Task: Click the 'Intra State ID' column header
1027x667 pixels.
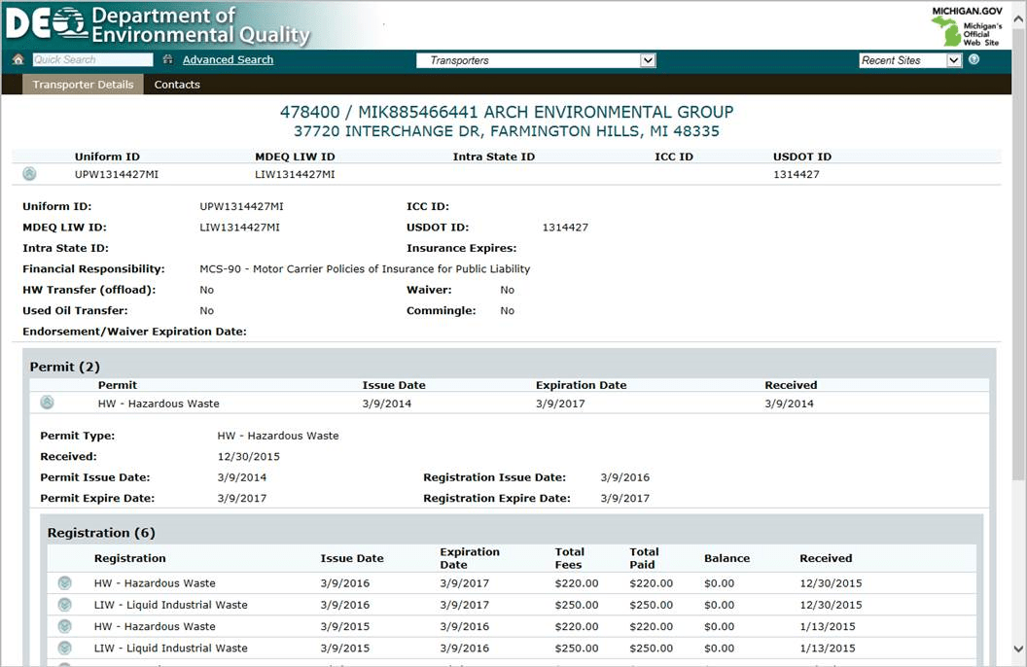Action: click(x=494, y=157)
